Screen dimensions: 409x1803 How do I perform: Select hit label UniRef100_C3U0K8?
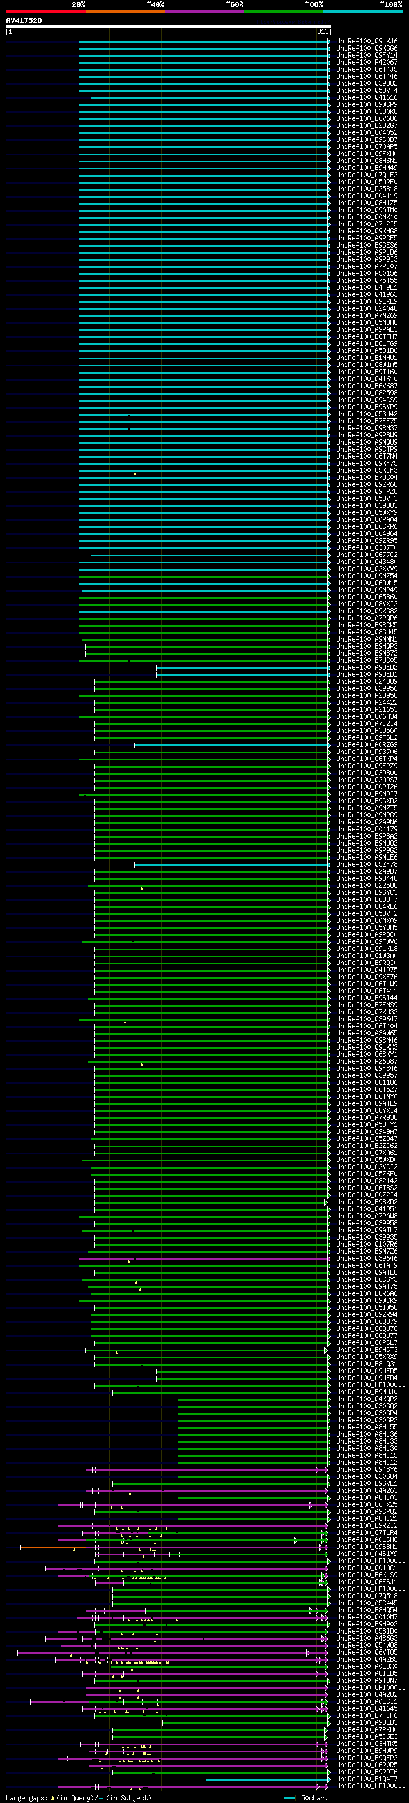click(367, 111)
